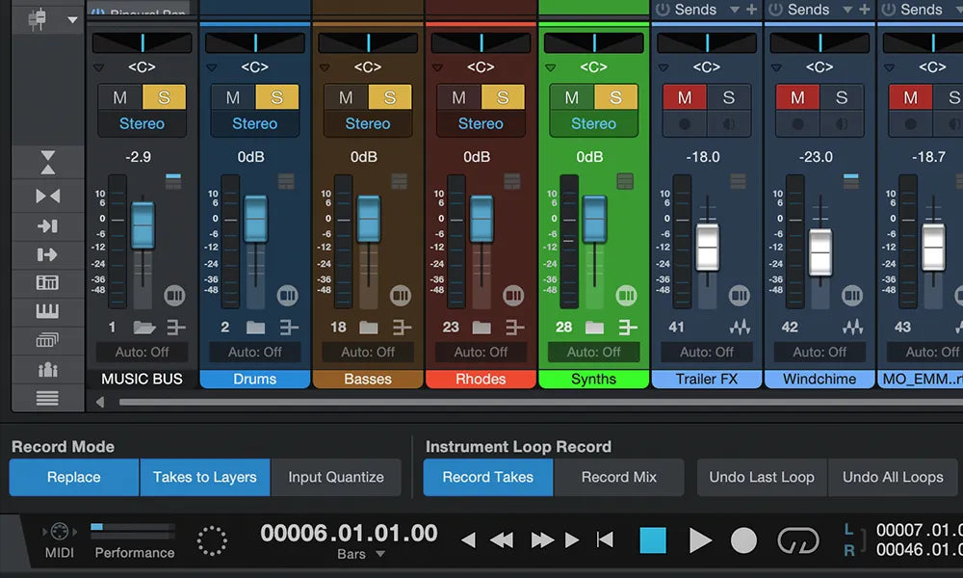Mute the Drums channel
Viewport: 963px width, 578px height.
[x=231, y=97]
